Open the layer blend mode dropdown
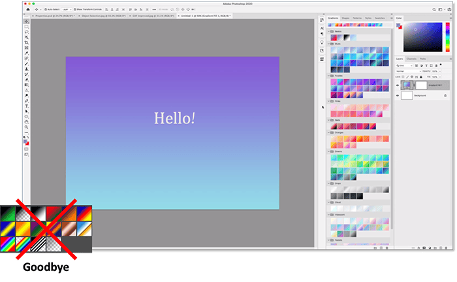Viewport: 457px width, 282px height. click(408, 70)
